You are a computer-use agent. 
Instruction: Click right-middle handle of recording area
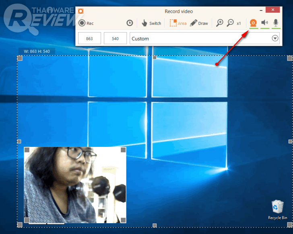tap(290, 141)
